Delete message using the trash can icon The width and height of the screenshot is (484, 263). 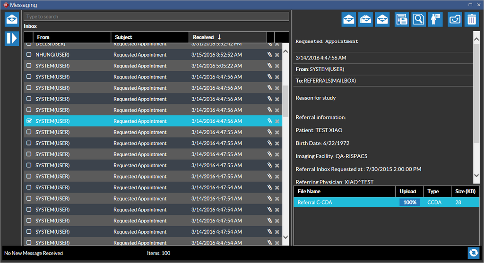pyautogui.click(x=472, y=19)
